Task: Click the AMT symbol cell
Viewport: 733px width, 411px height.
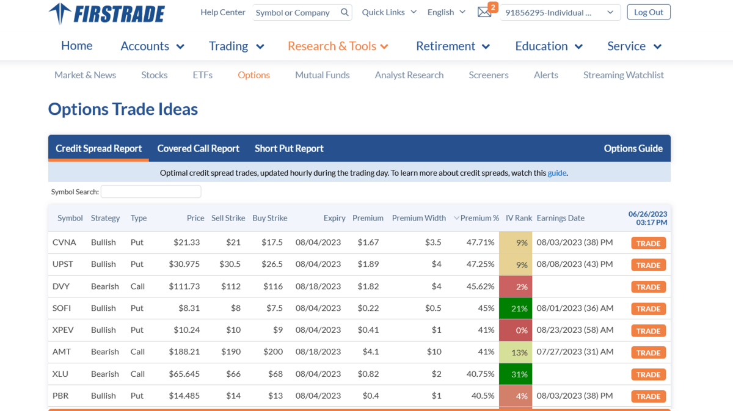Action: [62, 352]
